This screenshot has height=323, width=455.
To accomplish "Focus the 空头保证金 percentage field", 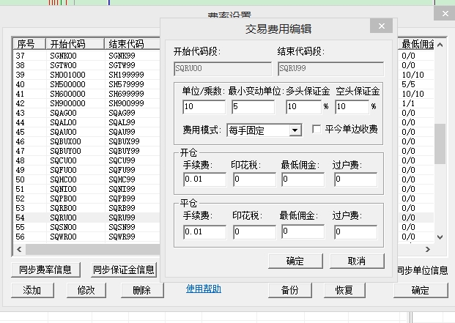I will pos(351,107).
